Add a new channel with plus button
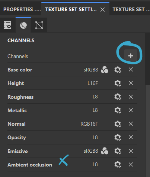 pos(131,56)
